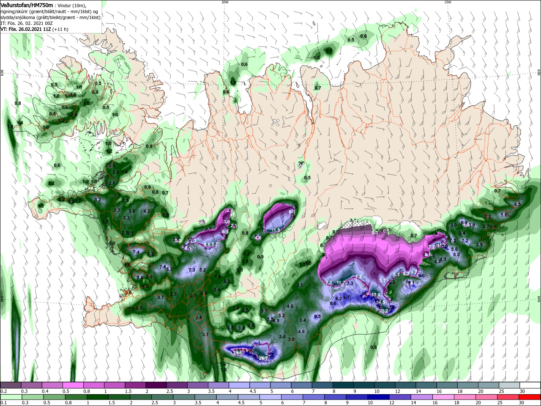The height and width of the screenshot is (406, 541).
Task: Select the bright pink 0.5 swatch, top legend row
Action: coord(73,385)
